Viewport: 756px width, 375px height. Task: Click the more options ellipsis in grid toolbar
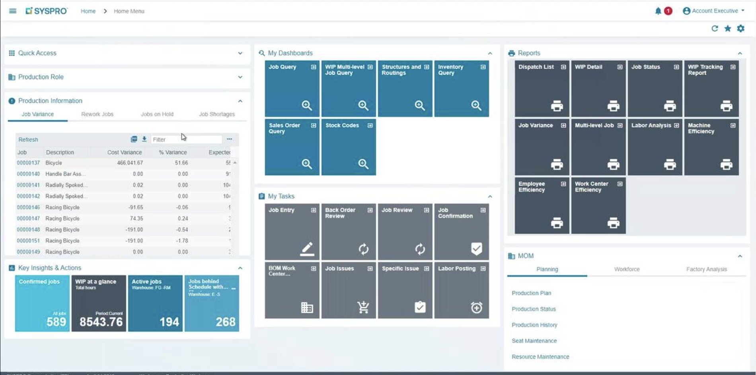click(229, 139)
